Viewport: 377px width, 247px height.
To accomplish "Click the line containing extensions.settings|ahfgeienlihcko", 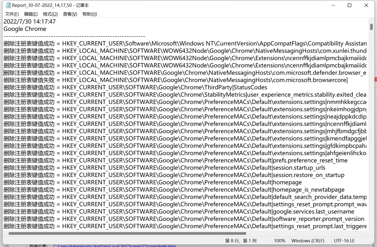I will click(185, 153).
